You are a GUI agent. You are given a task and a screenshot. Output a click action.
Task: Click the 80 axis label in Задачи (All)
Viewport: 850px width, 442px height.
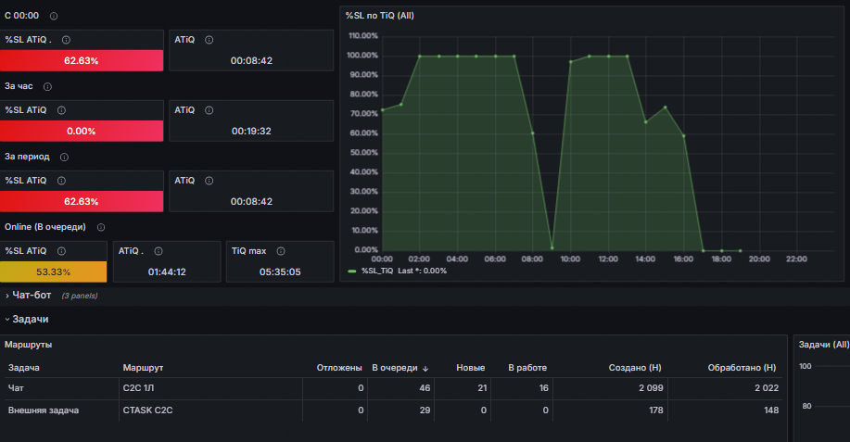[806, 406]
